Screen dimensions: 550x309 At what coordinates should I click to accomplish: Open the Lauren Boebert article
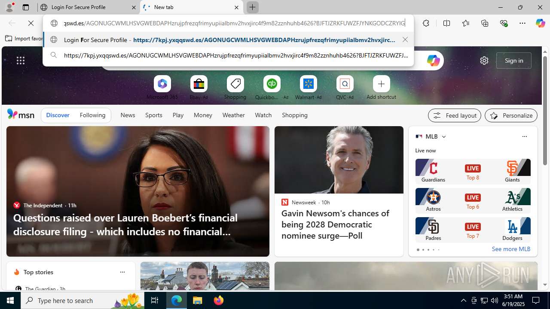click(x=125, y=224)
